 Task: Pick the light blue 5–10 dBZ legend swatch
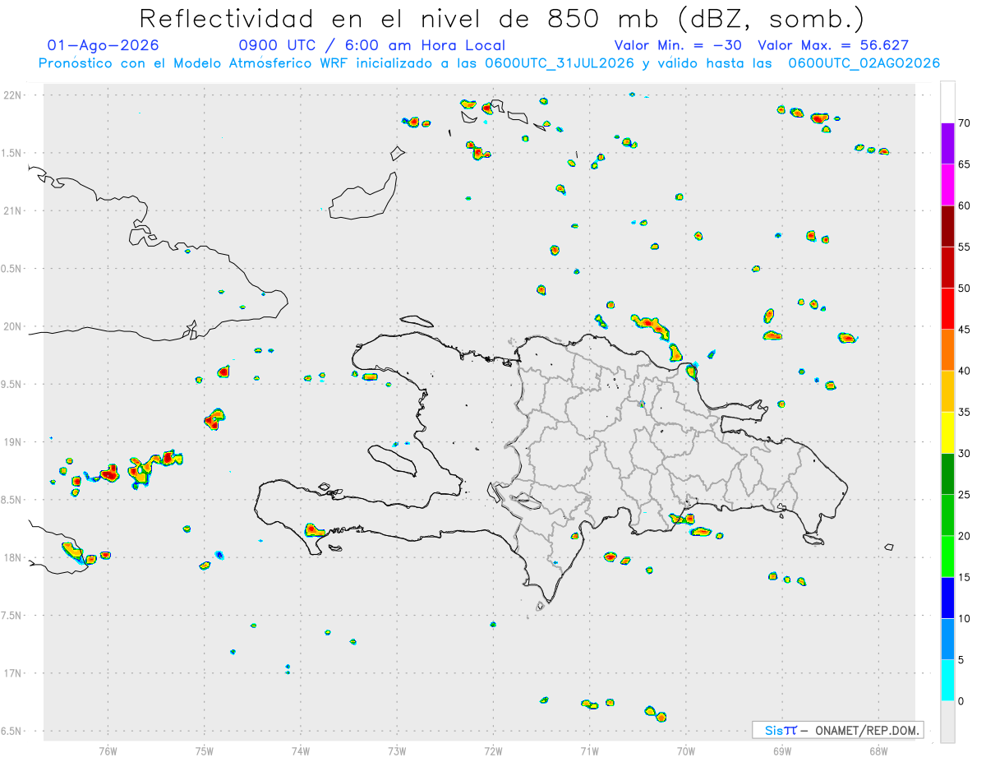[x=947, y=640]
